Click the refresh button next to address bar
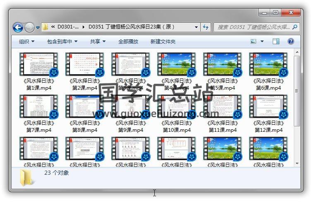 (206, 27)
